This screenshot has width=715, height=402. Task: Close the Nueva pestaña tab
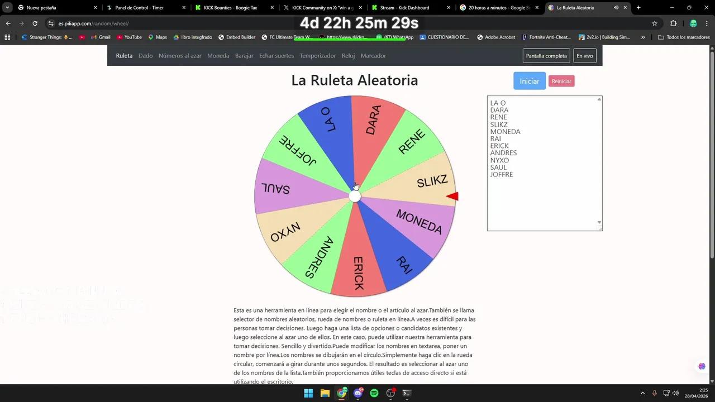pos(95,8)
